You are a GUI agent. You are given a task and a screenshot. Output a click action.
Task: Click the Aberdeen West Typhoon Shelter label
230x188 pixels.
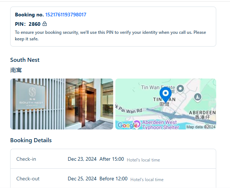click(160, 125)
